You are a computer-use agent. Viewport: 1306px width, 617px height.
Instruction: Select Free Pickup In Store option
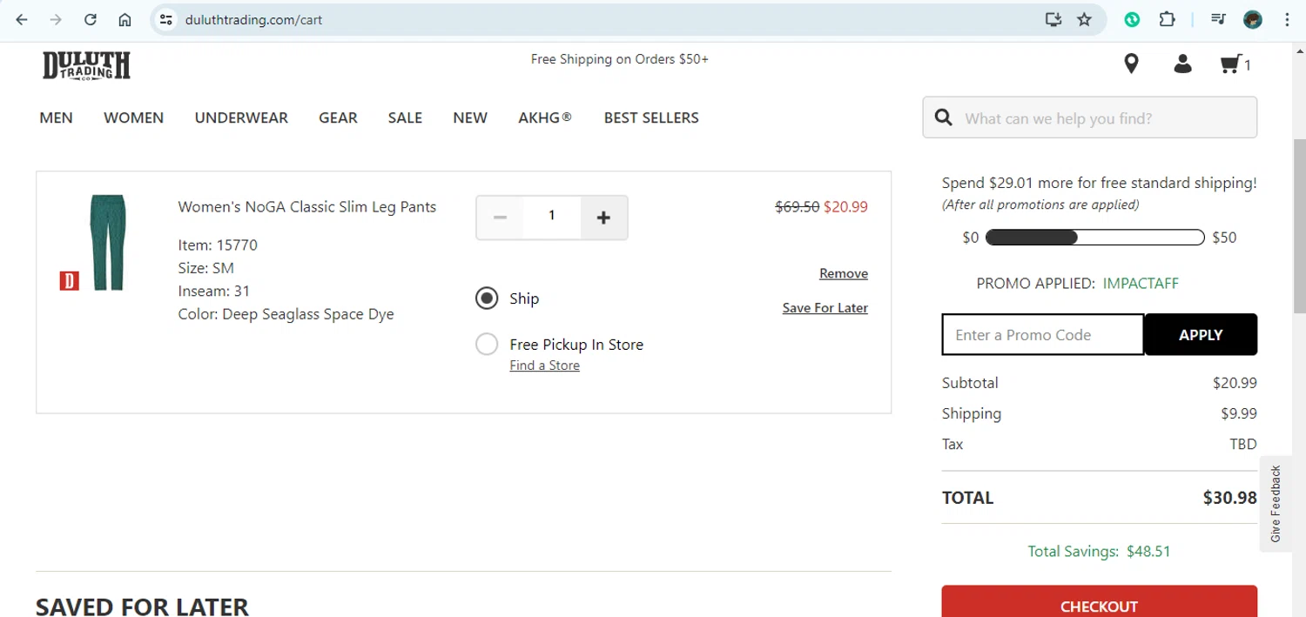coord(487,345)
